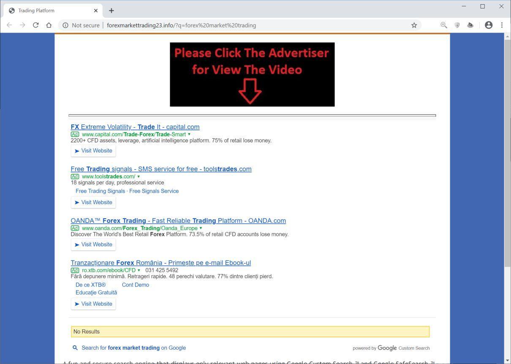Screen dimensions: 511x364
Task: Open the browser profile avatar
Action: [488, 25]
